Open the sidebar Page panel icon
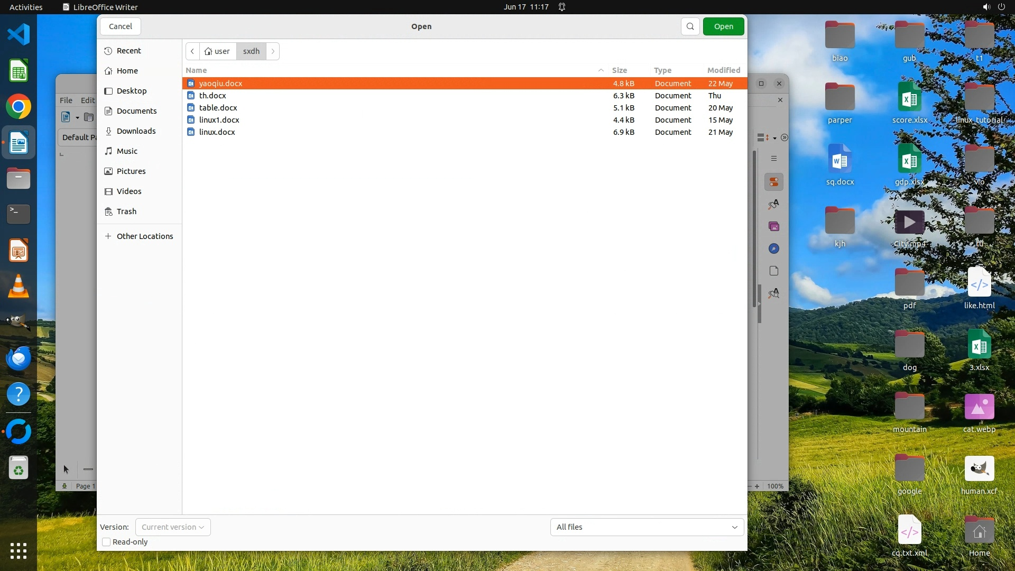Image resolution: width=1015 pixels, height=571 pixels. pyautogui.click(x=774, y=271)
